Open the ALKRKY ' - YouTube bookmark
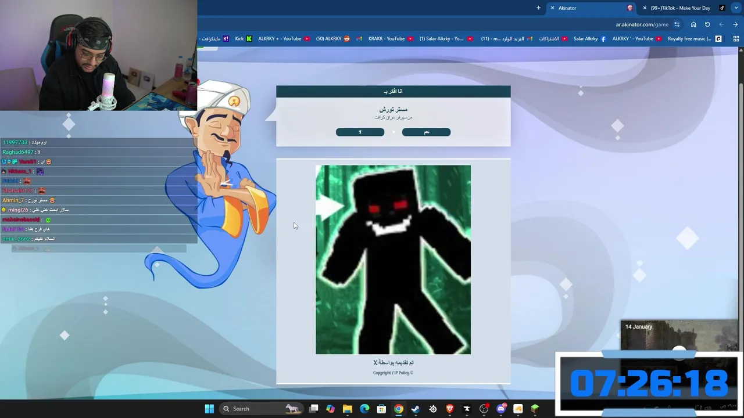Image resolution: width=744 pixels, height=418 pixels. point(636,39)
